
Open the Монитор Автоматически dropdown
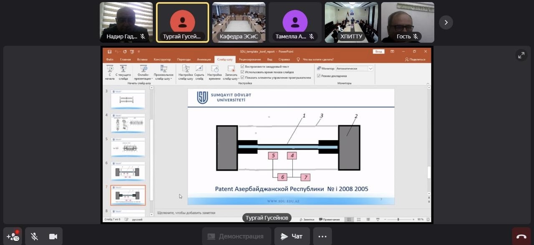coord(370,68)
